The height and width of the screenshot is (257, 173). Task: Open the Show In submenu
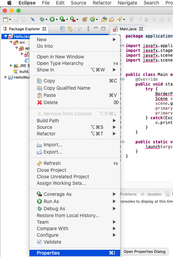[74, 70]
